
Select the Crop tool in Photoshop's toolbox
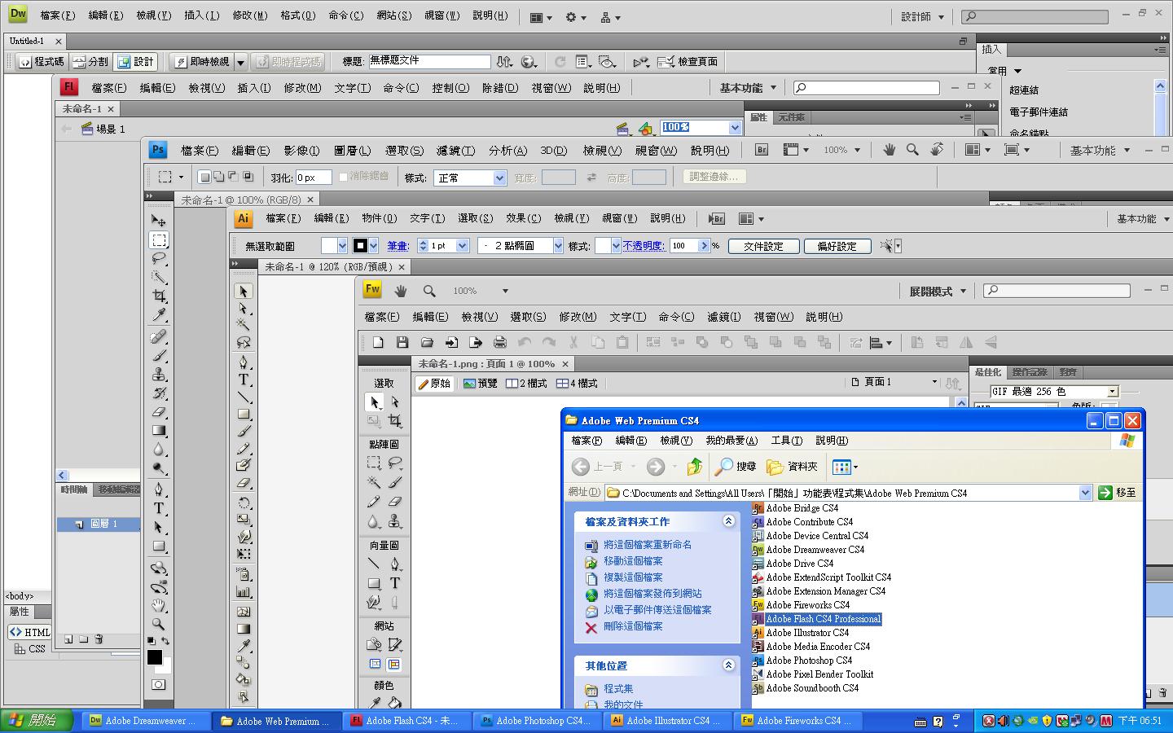(159, 296)
